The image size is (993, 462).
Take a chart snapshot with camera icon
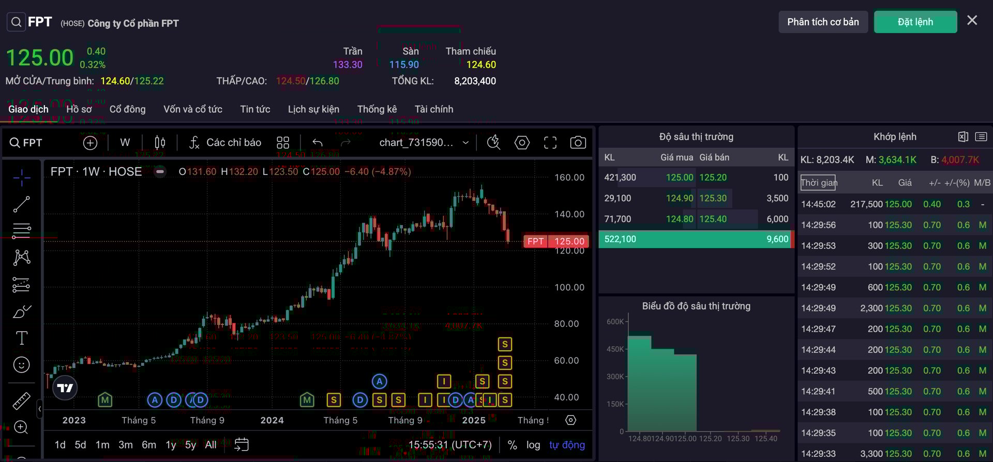[578, 142]
